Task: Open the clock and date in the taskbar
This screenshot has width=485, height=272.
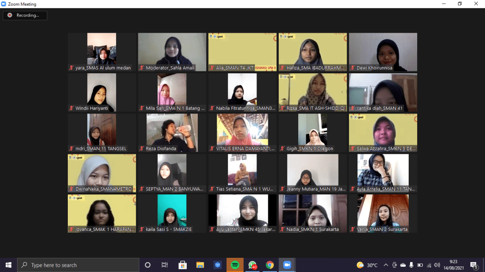Action: [453, 265]
